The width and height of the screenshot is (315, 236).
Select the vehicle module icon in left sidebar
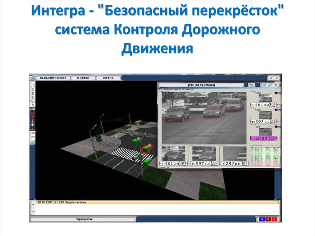[x=32, y=109]
